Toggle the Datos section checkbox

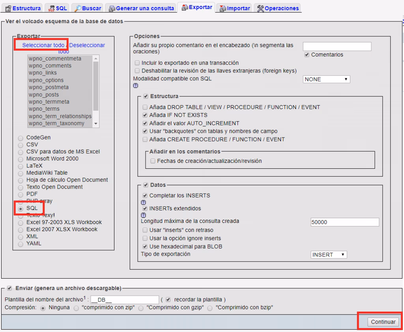[x=146, y=185]
